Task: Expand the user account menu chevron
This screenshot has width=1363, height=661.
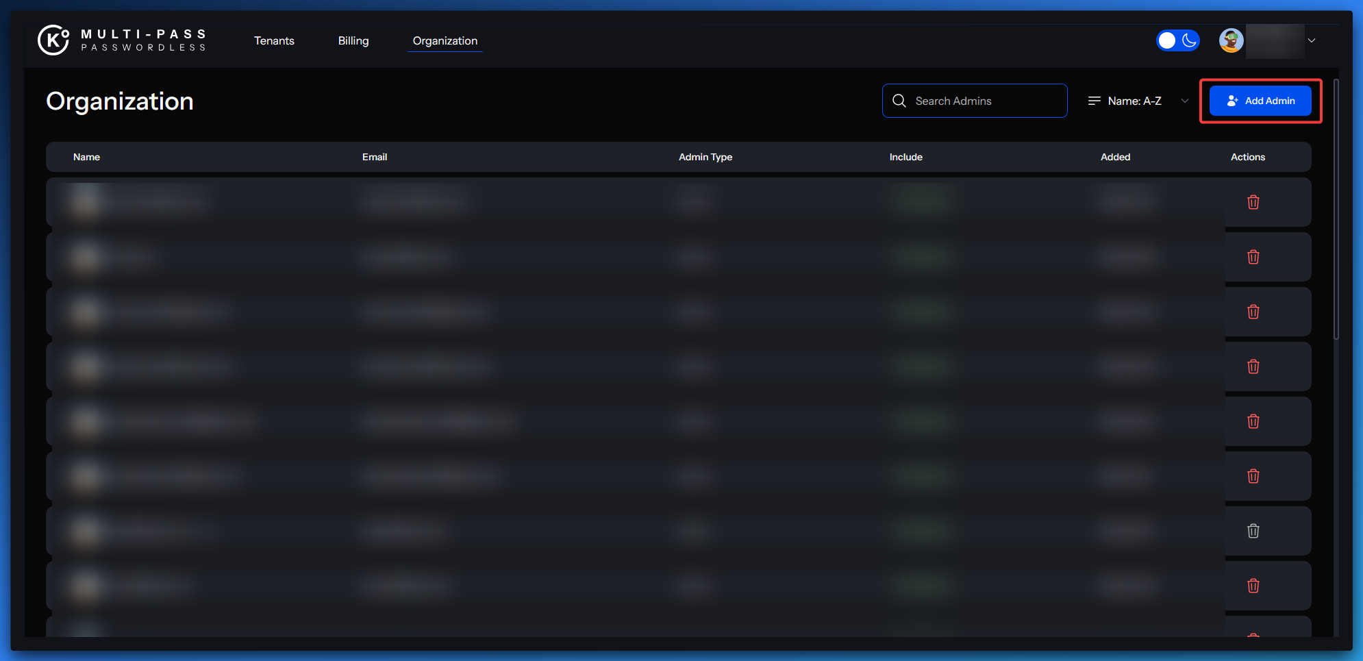Action: (1311, 40)
